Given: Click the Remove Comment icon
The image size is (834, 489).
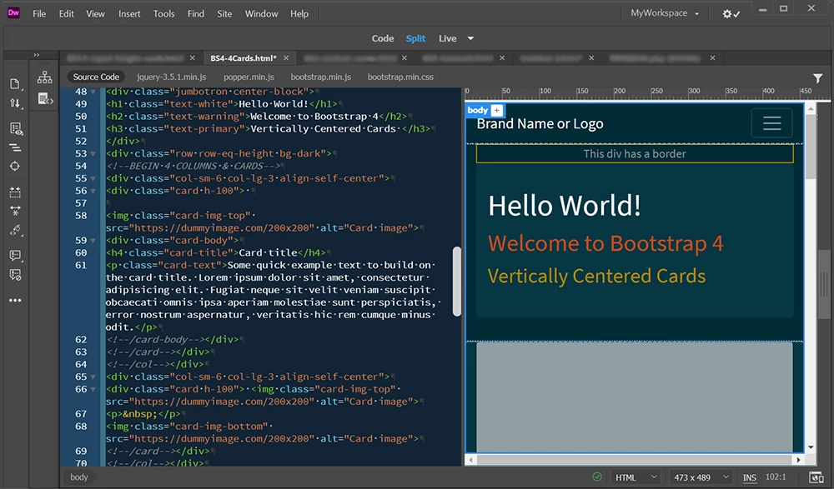Looking at the screenshot, I should (15, 274).
